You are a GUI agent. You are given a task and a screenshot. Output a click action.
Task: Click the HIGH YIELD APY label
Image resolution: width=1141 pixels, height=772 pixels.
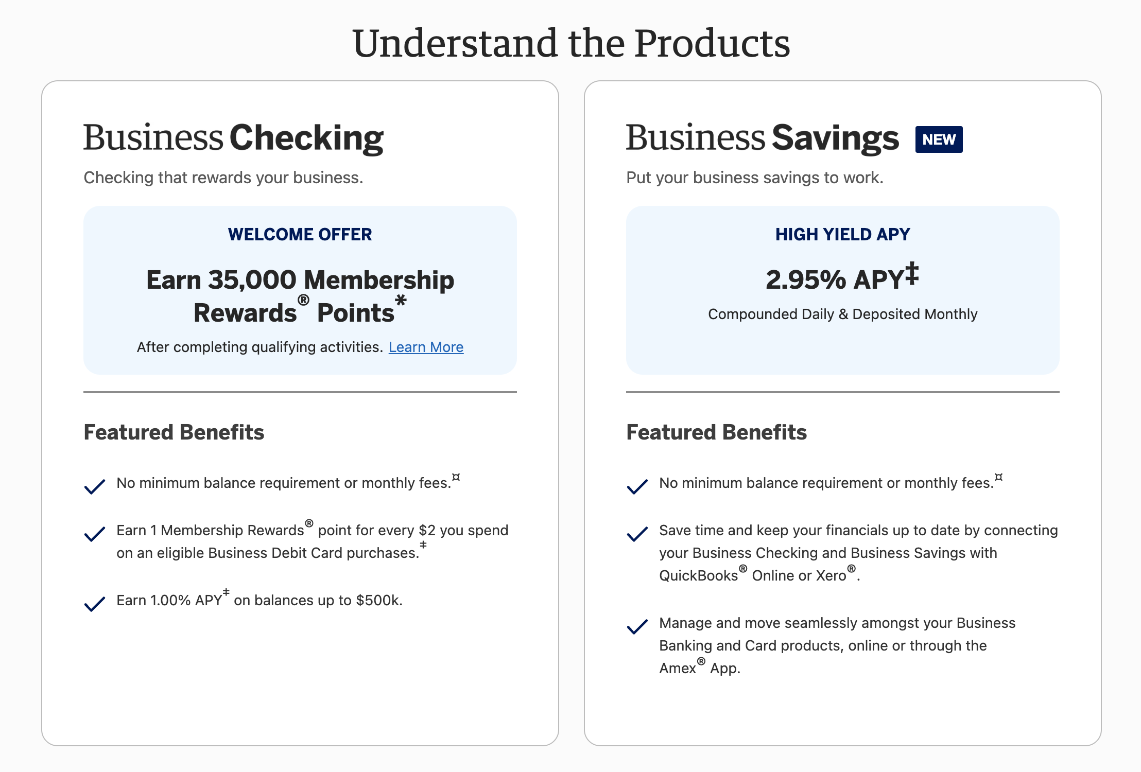point(843,234)
